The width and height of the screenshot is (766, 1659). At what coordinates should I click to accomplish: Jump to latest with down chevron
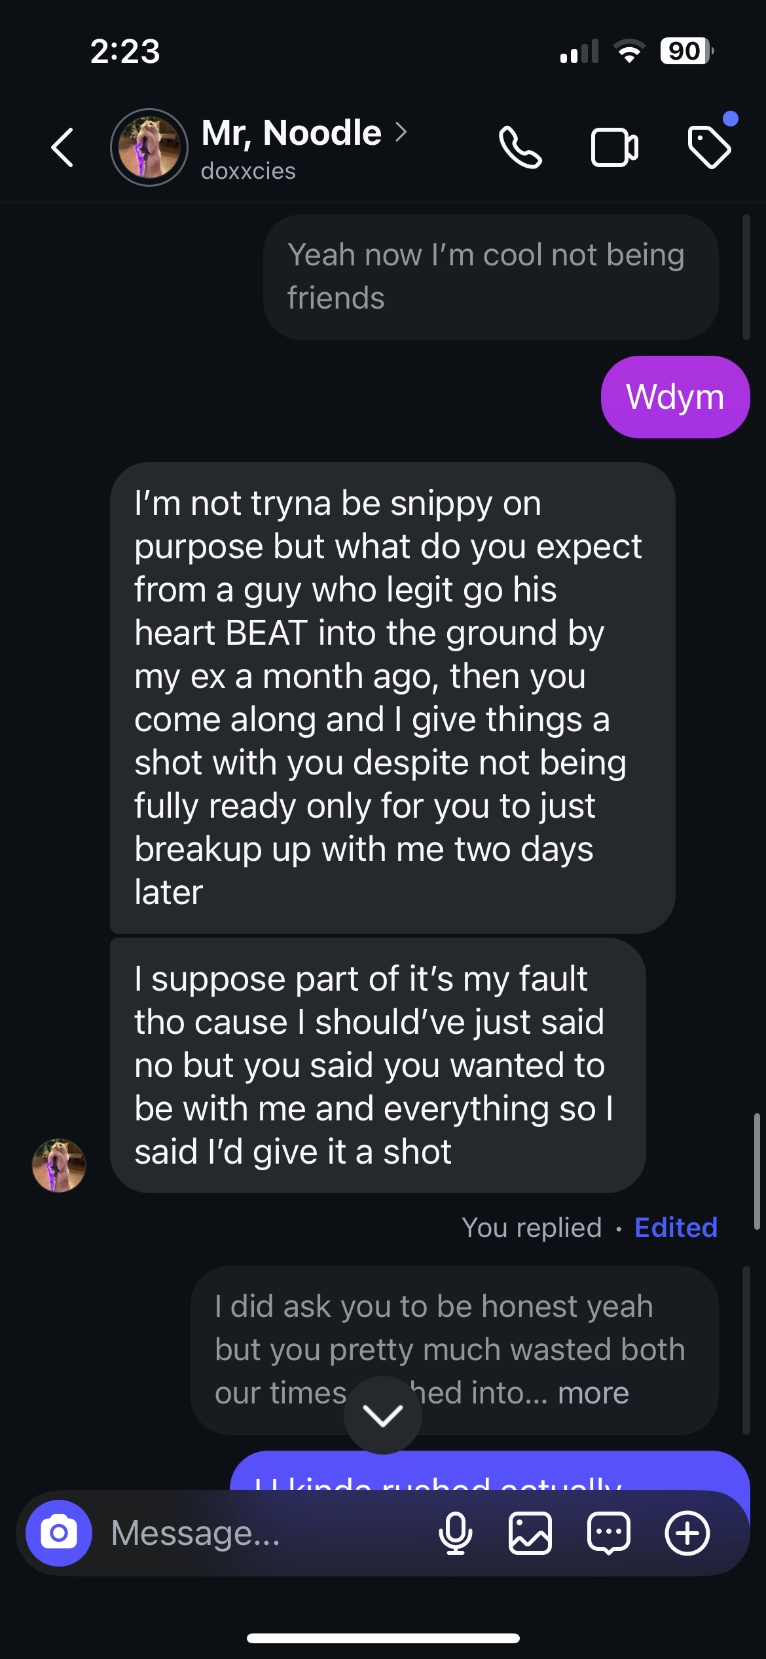coord(383,1415)
